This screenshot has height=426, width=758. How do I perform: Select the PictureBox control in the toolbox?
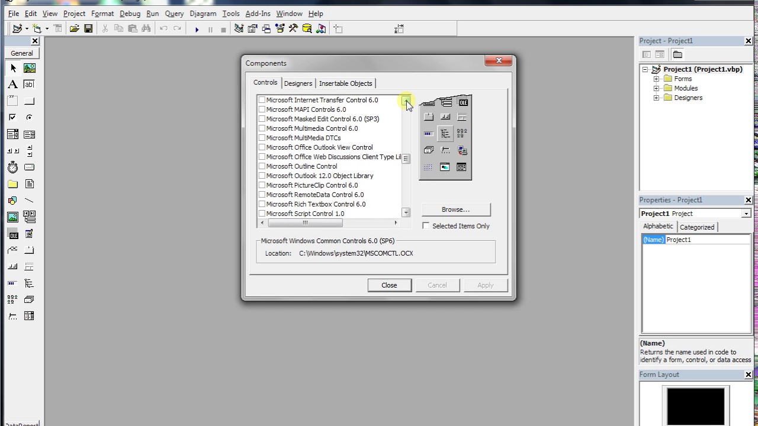29,68
